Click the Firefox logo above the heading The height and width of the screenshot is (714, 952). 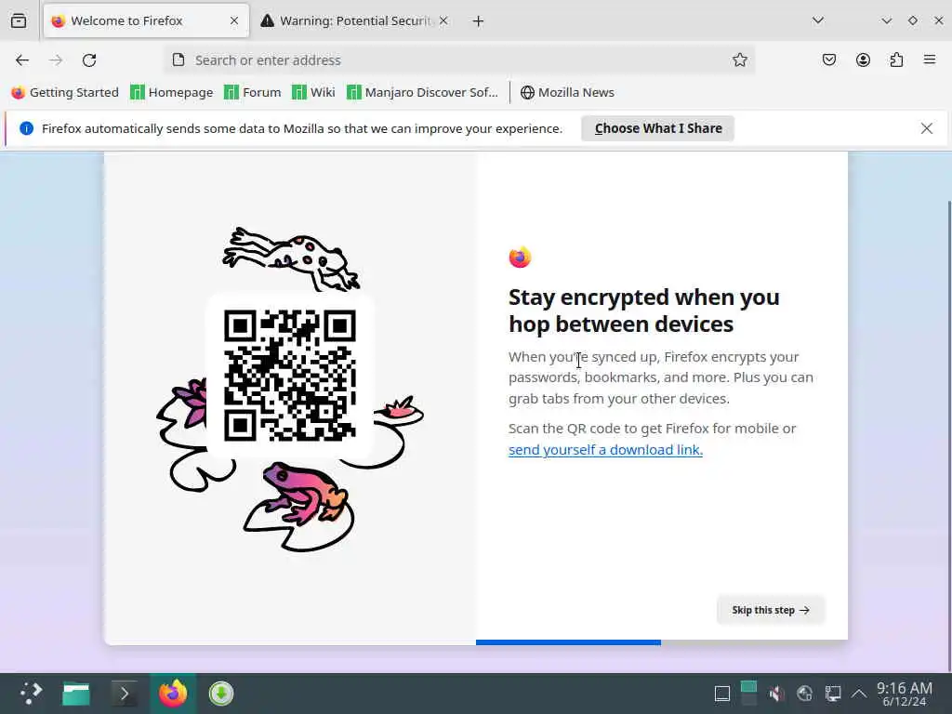(521, 258)
